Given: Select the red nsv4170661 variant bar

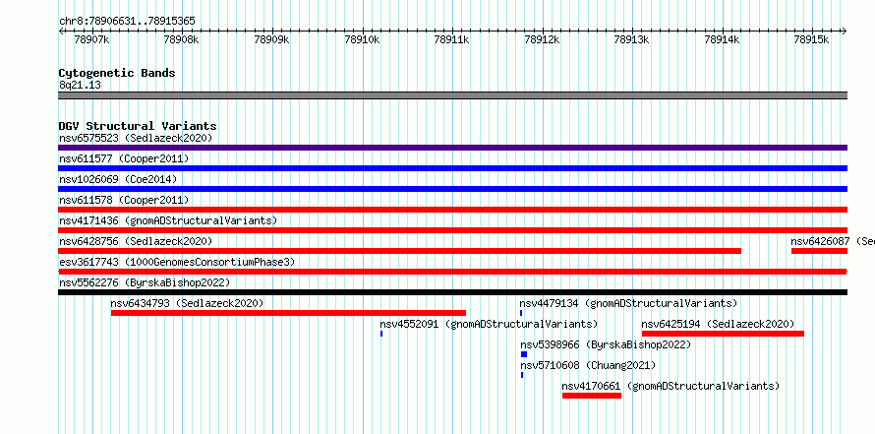Looking at the screenshot, I should click(x=592, y=396).
